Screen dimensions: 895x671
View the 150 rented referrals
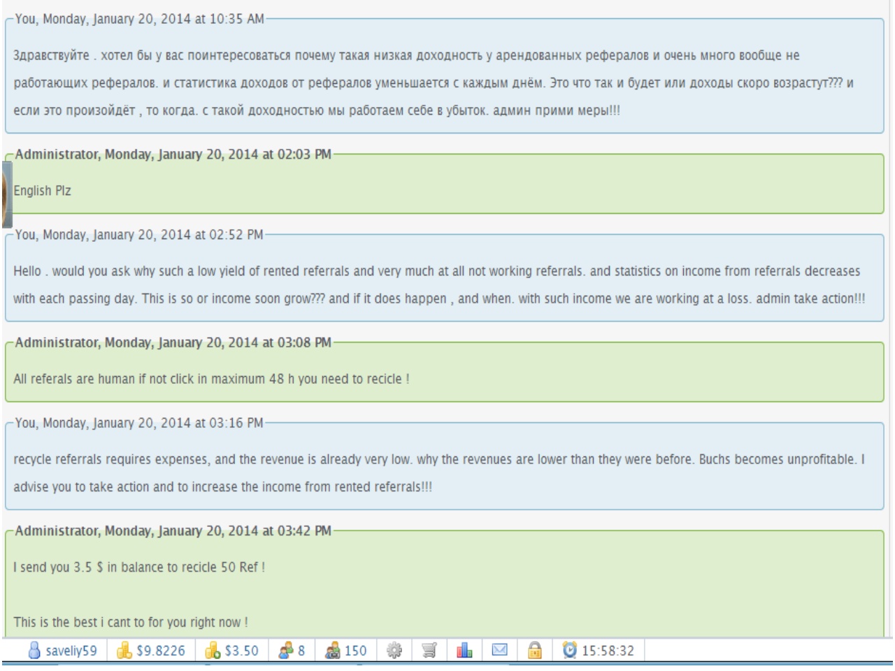333,651
